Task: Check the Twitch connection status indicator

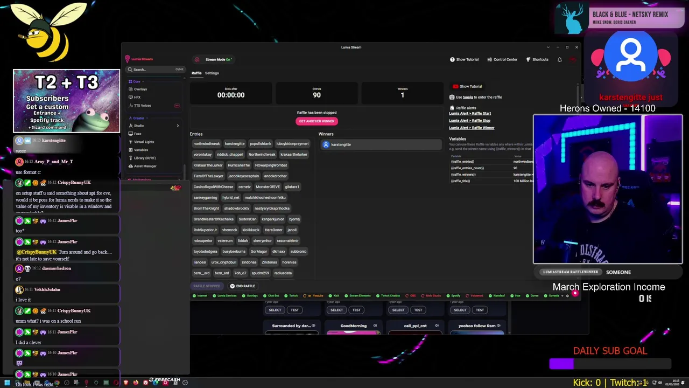Action: [291, 296]
